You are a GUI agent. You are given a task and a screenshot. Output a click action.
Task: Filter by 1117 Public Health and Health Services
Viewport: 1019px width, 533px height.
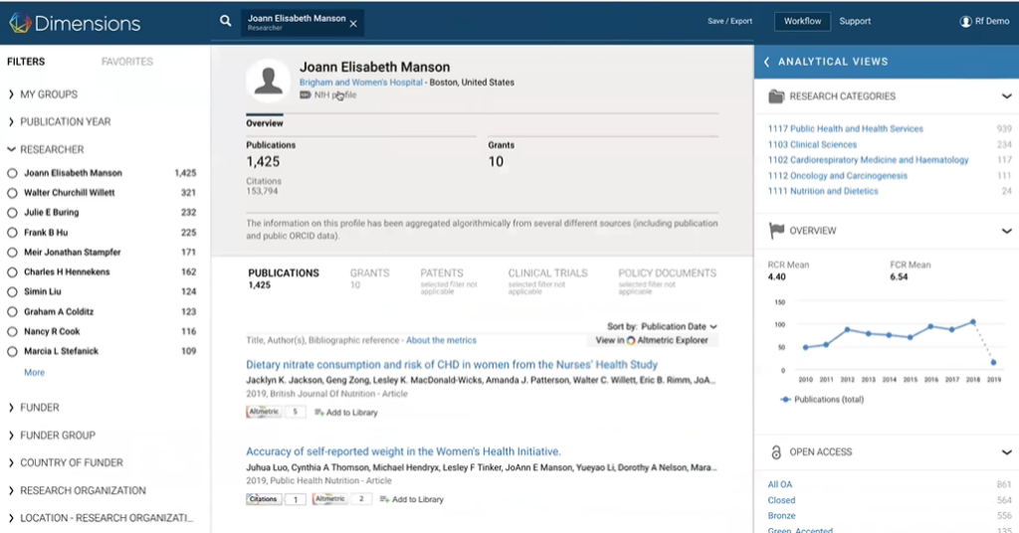tap(846, 129)
